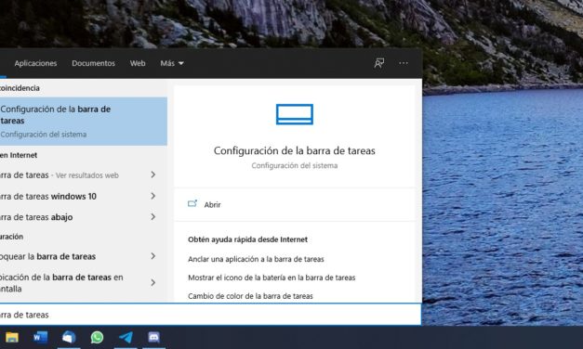The height and width of the screenshot is (349, 583).
Task: Open the three-dots options menu
Action: click(404, 63)
